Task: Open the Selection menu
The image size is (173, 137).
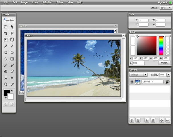Action: [x=47, y=2]
